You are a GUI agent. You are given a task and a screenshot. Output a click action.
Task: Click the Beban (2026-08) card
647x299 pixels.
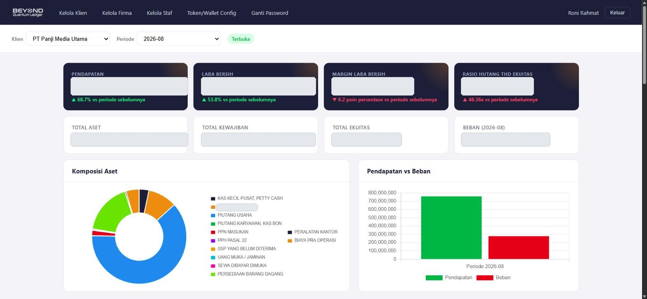tap(517, 135)
